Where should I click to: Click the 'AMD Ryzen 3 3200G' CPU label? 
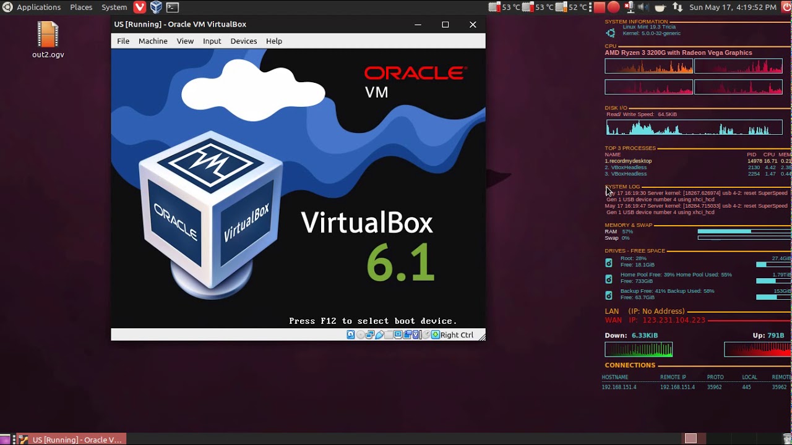678,53
